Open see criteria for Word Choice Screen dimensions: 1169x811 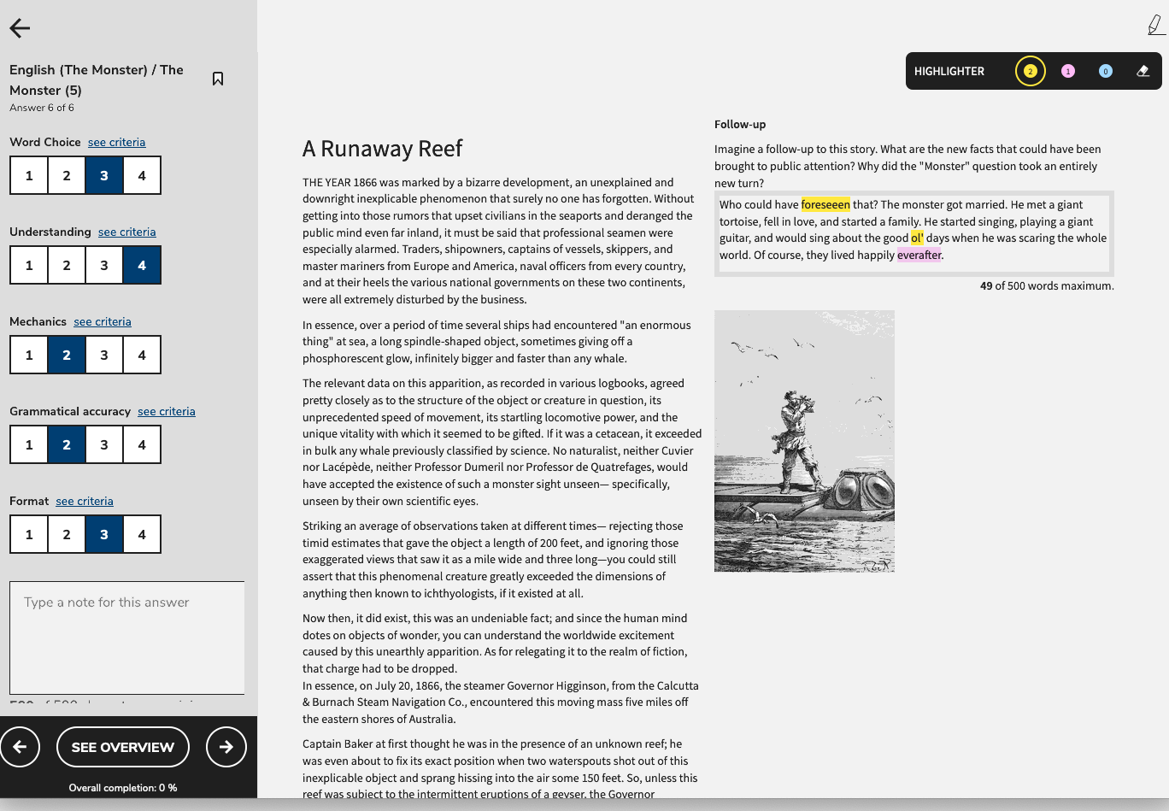click(x=116, y=142)
